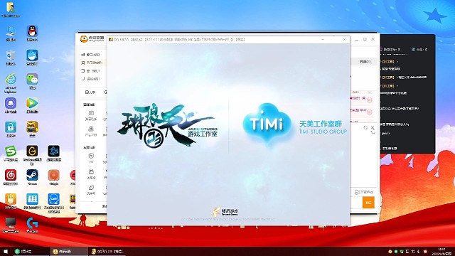The image size is (455, 256).
Task: Close the QQ Speed game splash window
Action: point(344,40)
